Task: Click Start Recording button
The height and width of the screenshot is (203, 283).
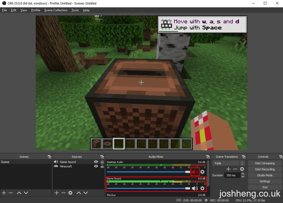Action: point(265,169)
